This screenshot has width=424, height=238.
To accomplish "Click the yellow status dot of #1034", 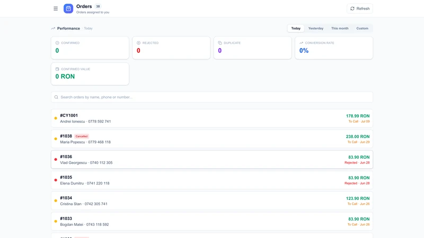I will [x=56, y=201].
